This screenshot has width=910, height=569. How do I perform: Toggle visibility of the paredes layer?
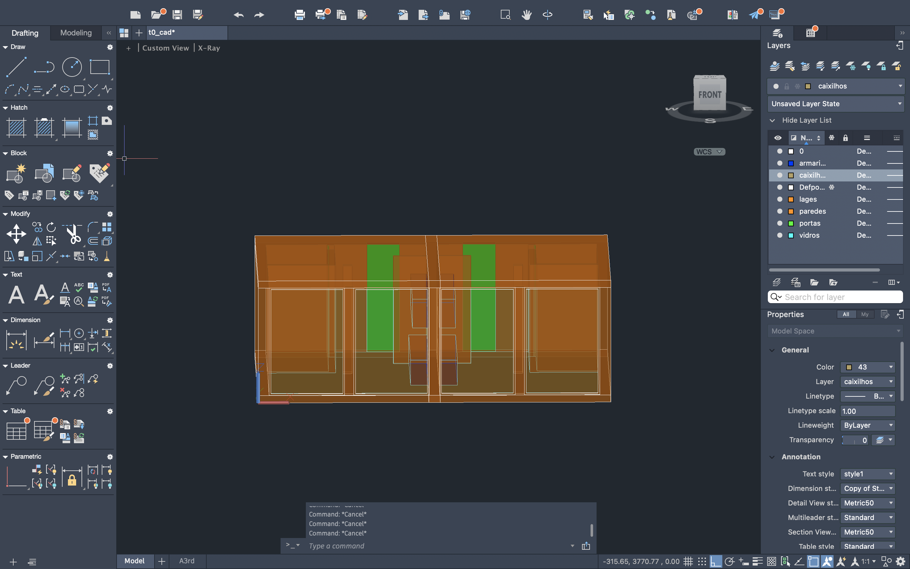[x=780, y=211]
